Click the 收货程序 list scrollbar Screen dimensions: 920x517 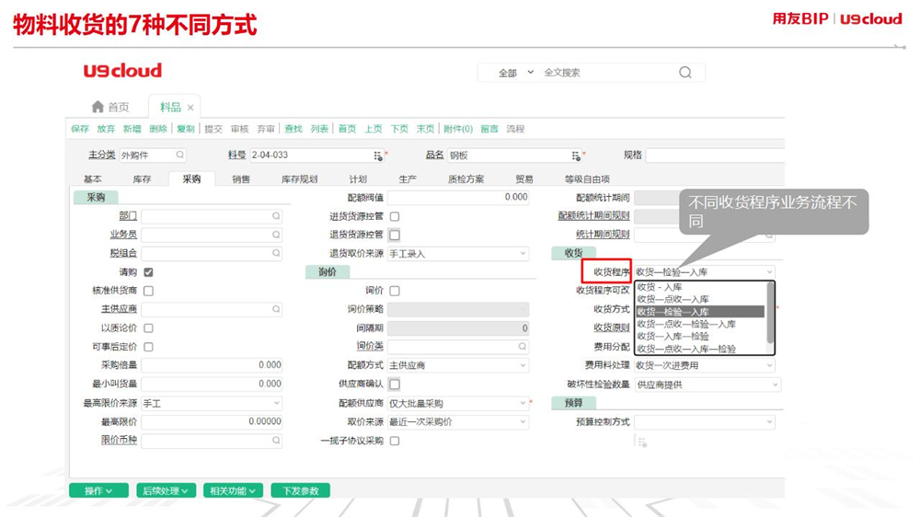[x=770, y=312]
